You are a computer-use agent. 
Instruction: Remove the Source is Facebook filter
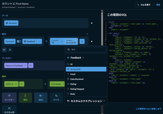coord(25,65)
